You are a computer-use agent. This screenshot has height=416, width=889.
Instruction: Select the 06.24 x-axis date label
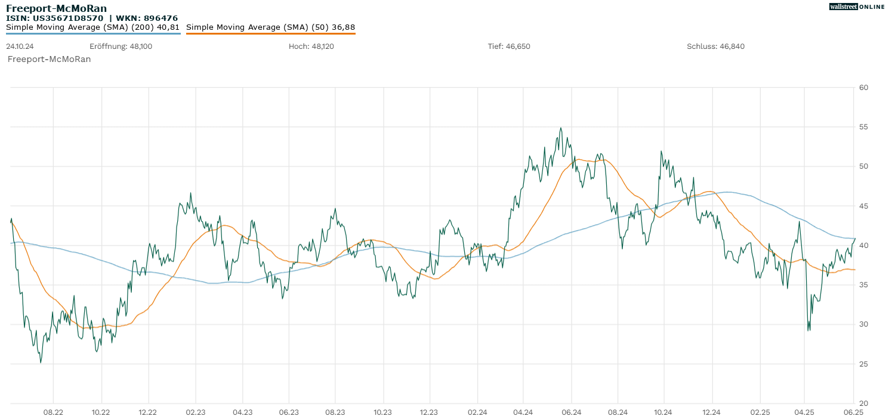click(x=571, y=411)
